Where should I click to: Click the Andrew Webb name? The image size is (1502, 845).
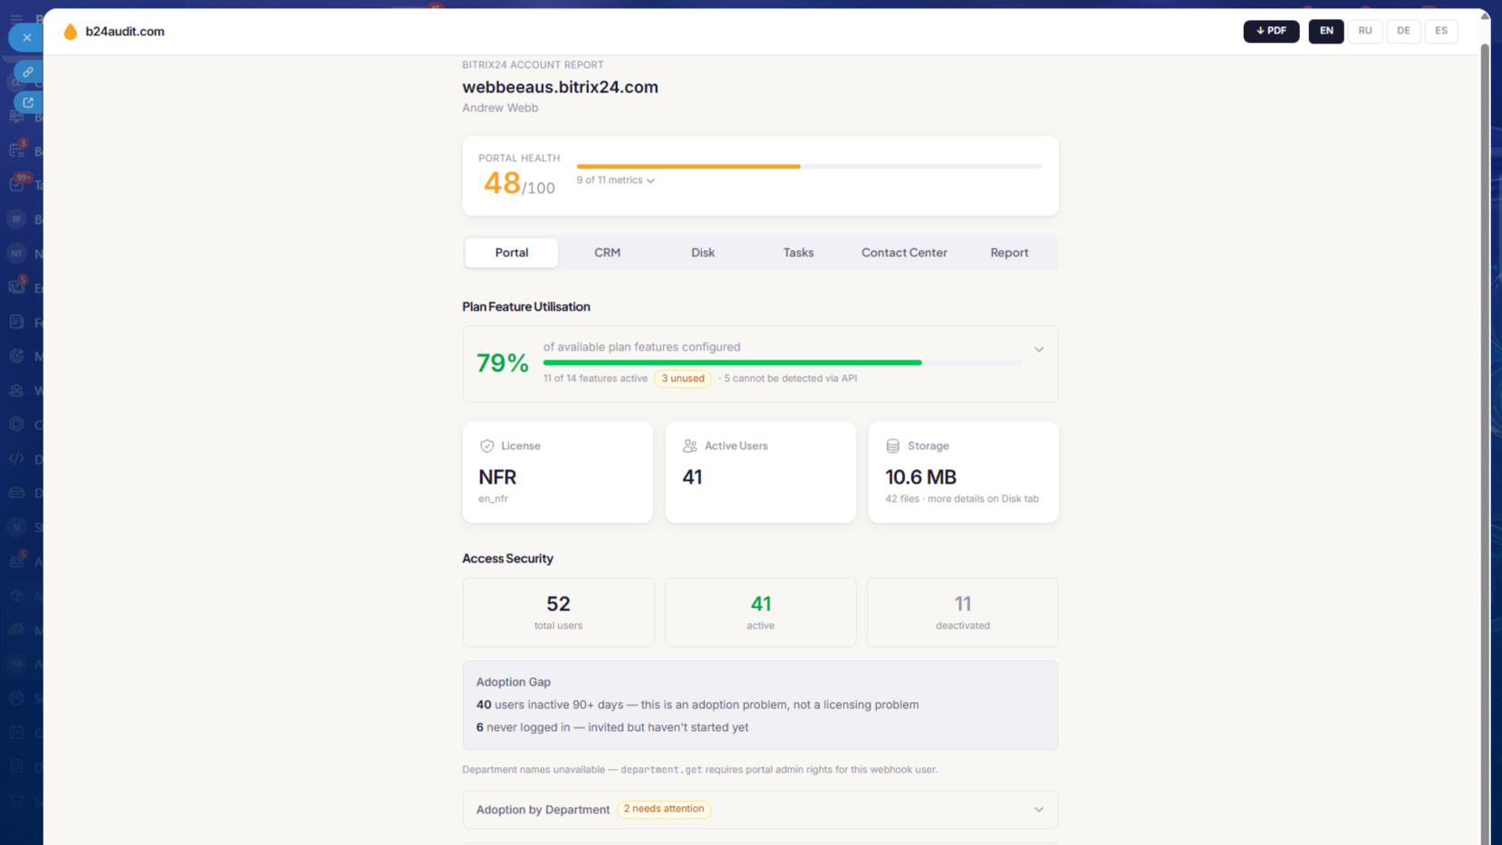pyautogui.click(x=500, y=108)
